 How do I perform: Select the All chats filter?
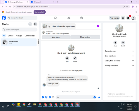[x=4, y=36]
